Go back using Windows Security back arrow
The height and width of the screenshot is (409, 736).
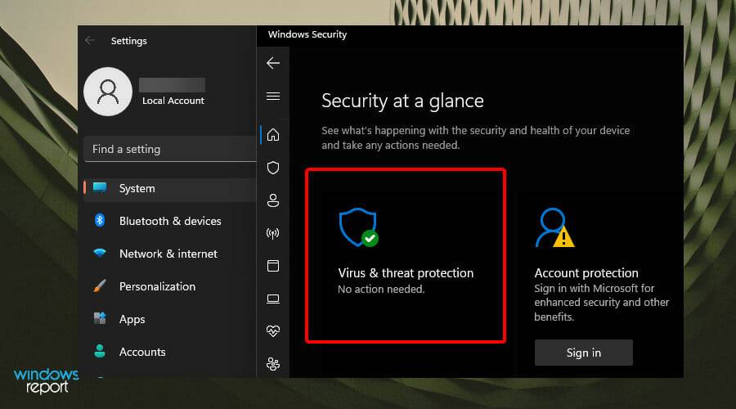(273, 63)
